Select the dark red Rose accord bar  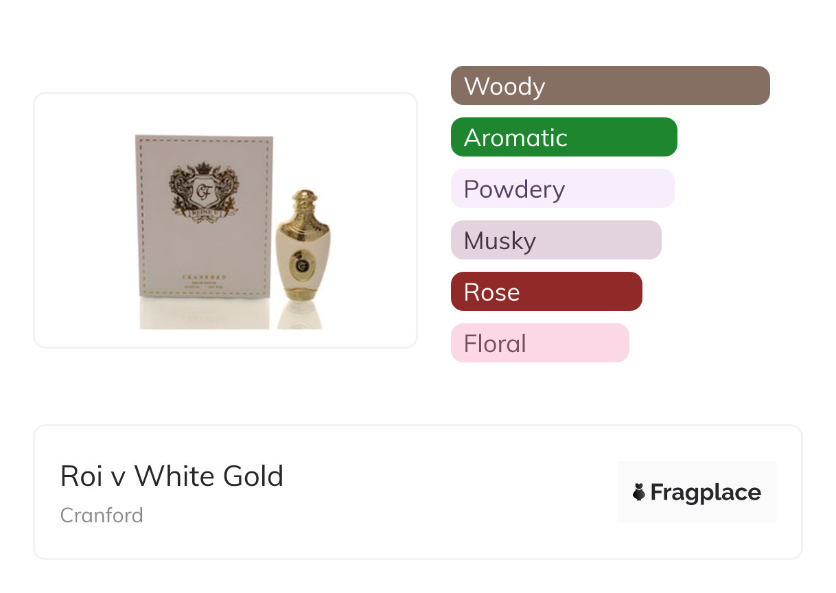[x=546, y=292]
